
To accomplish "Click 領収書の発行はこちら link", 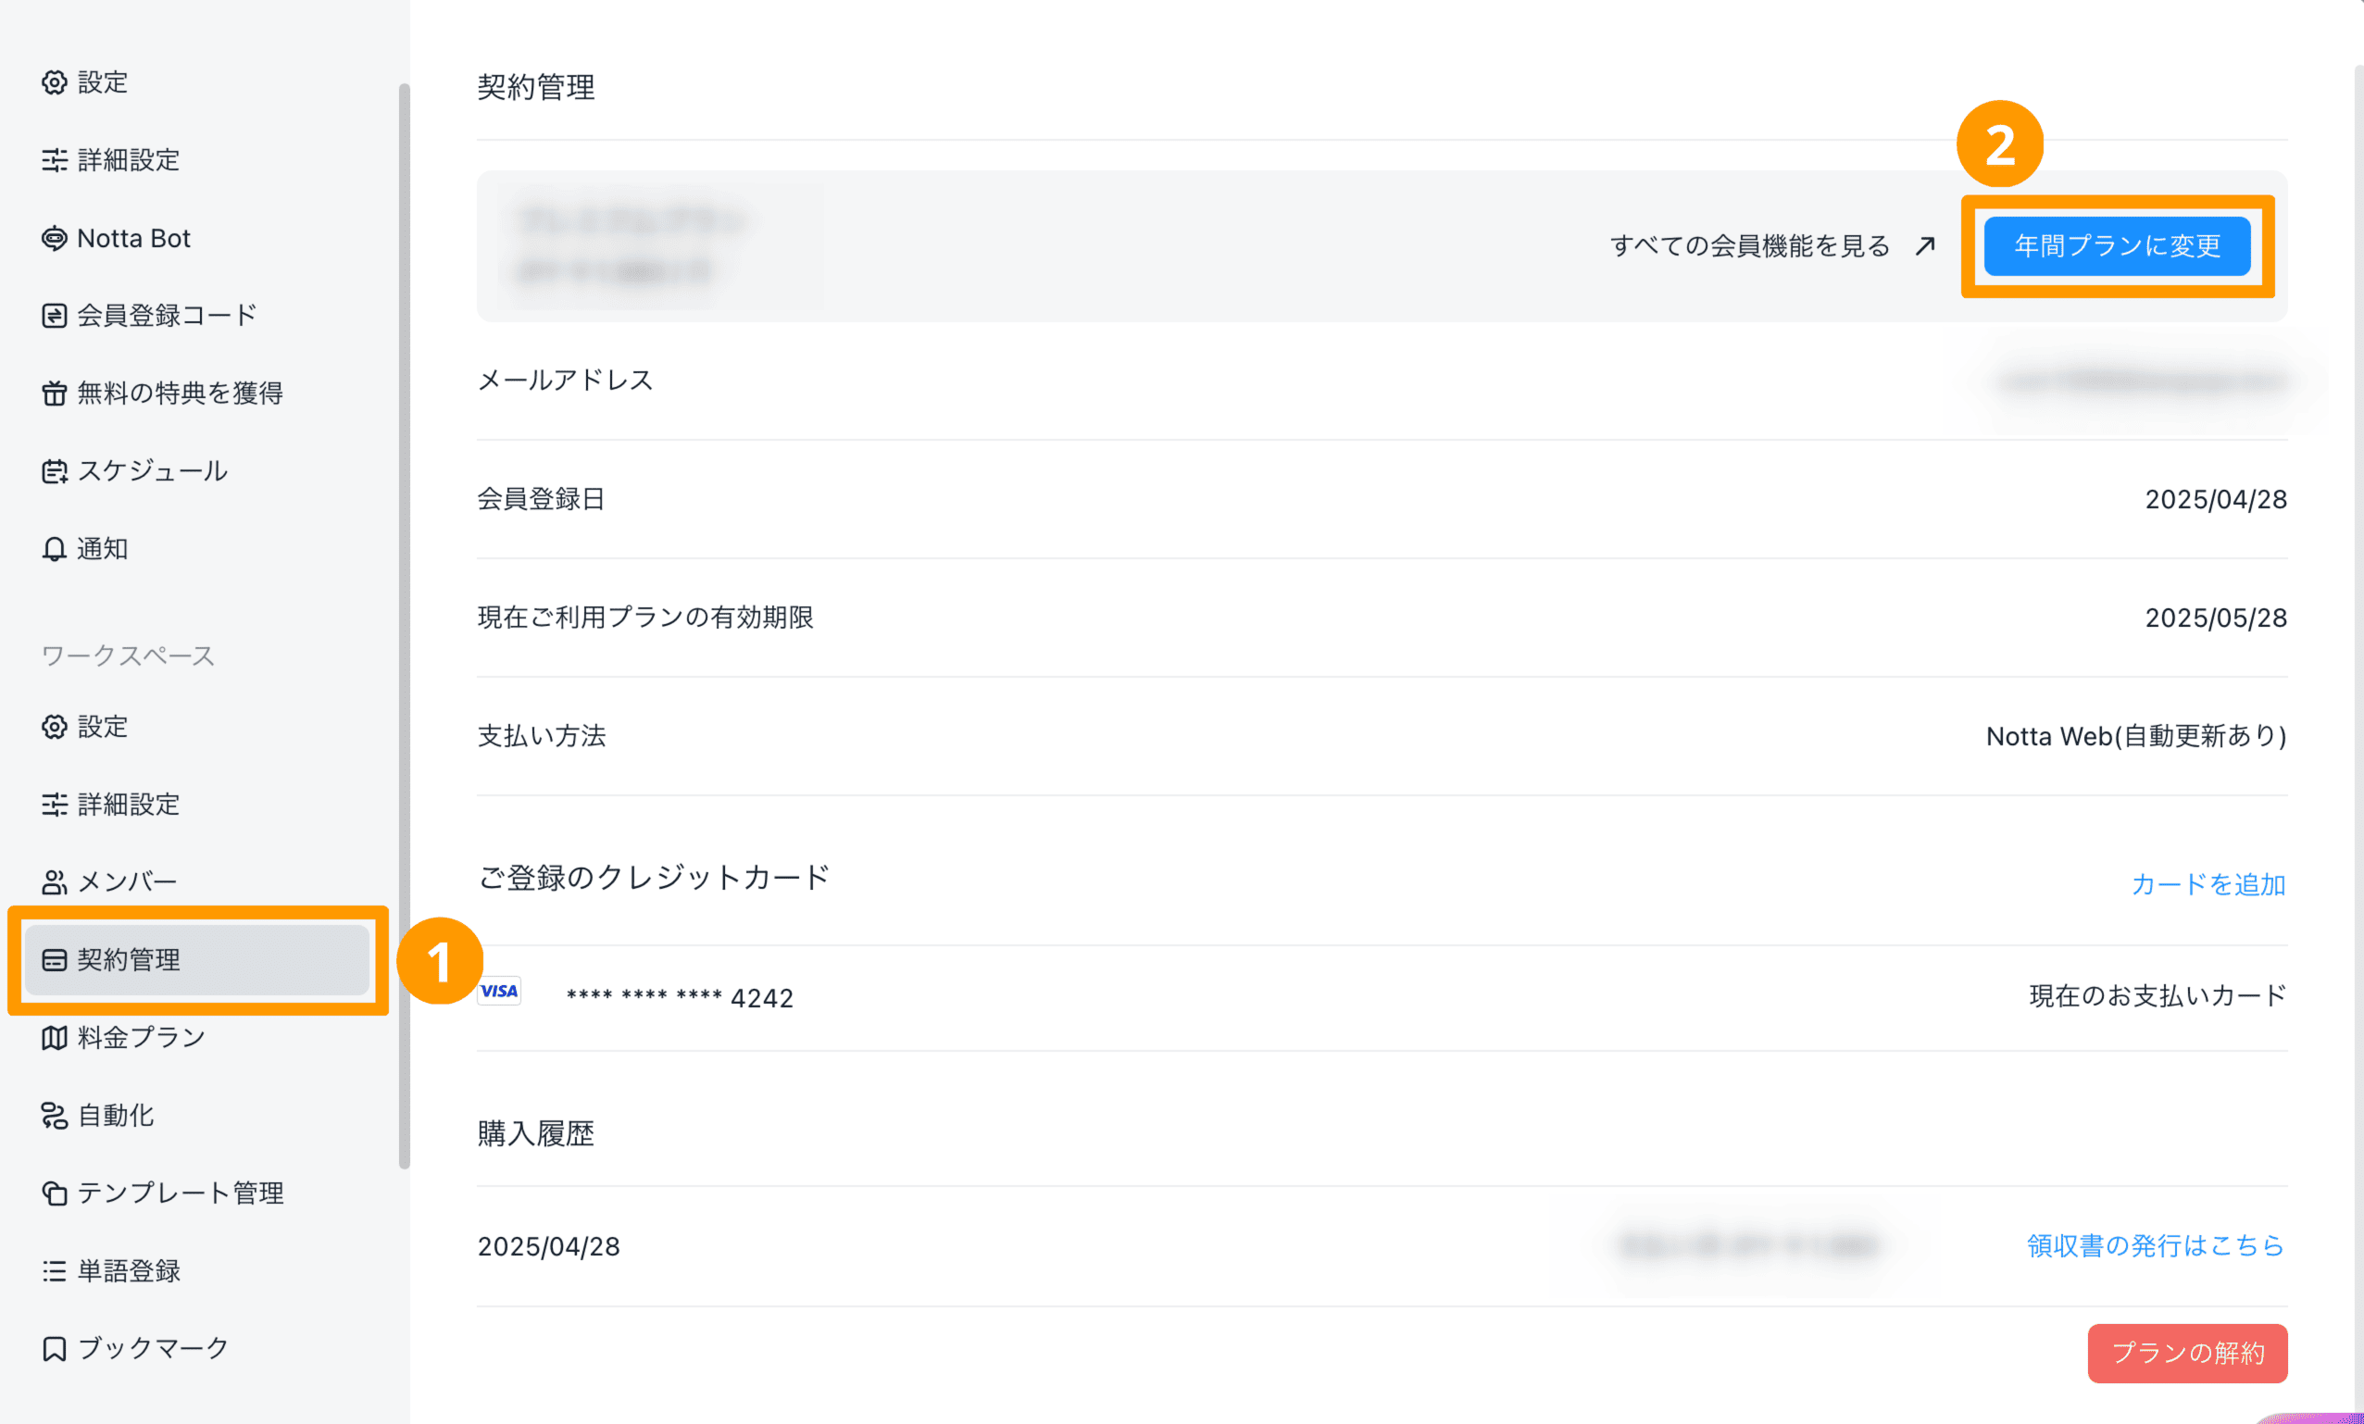I will tap(2155, 1245).
